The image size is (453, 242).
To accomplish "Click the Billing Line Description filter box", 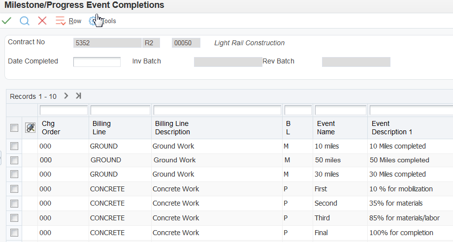I will (217, 110).
